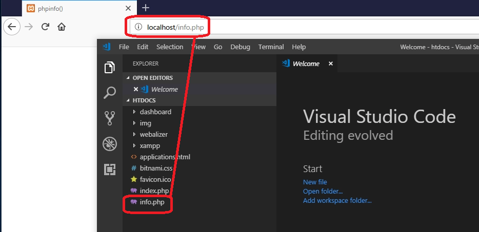479x232 pixels.
Task: Open the Explorer icon in activity bar
Action: click(110, 67)
